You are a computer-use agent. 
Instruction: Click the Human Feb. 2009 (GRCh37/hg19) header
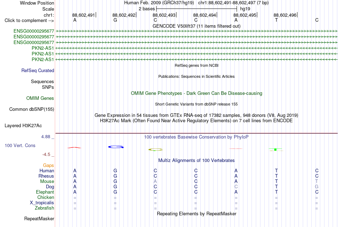pos(159,3)
